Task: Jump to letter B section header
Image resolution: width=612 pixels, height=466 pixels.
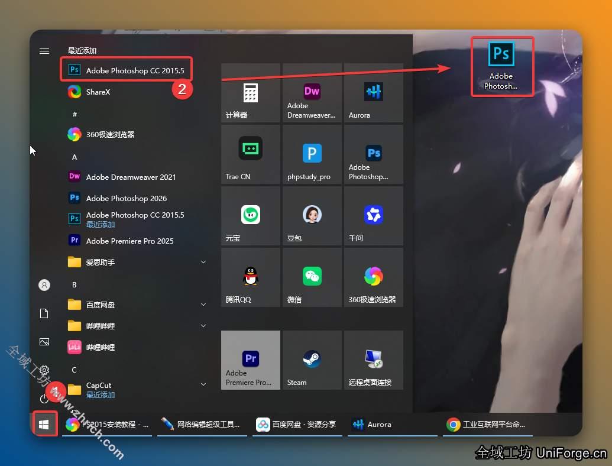Action: 74,285
